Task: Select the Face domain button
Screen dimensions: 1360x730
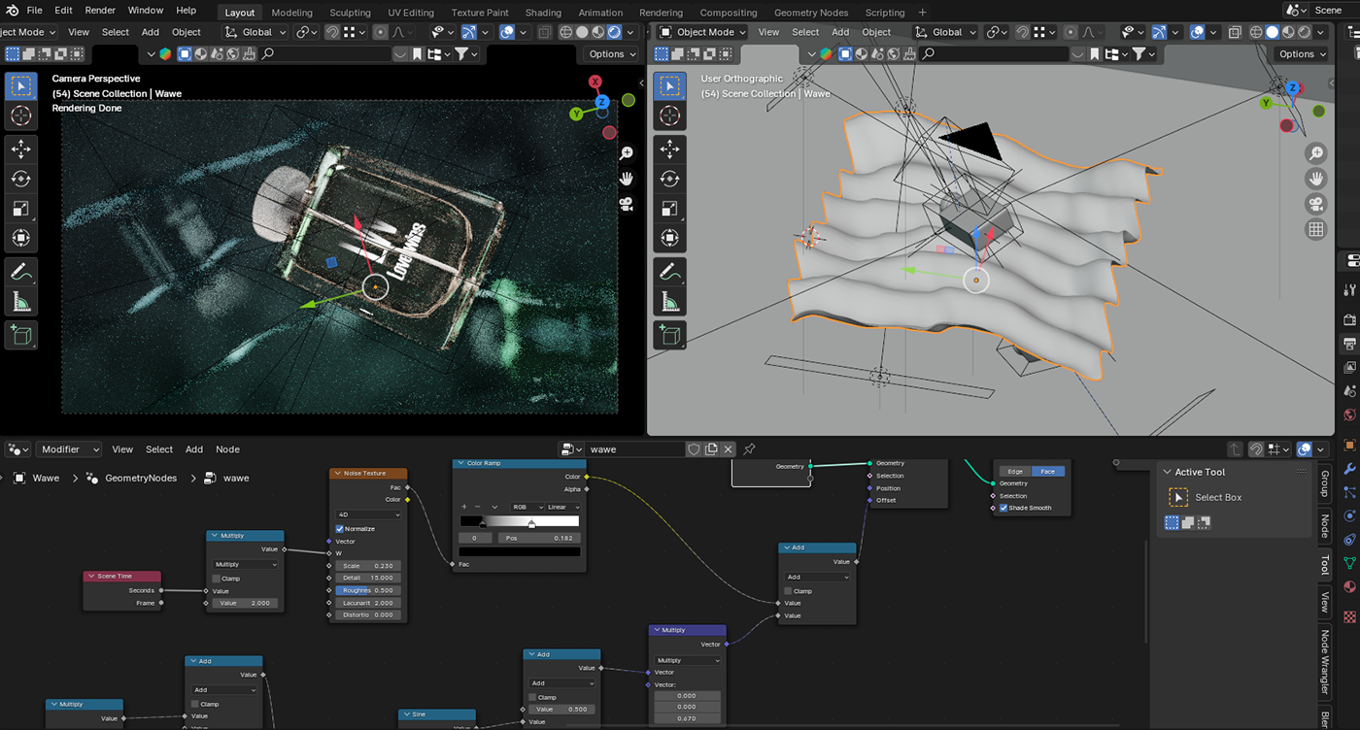Action: coord(1047,472)
